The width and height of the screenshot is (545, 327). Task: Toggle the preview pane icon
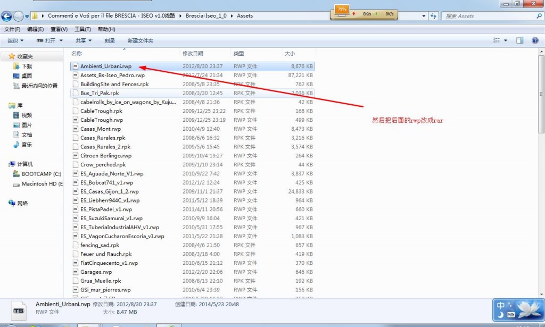(520, 40)
